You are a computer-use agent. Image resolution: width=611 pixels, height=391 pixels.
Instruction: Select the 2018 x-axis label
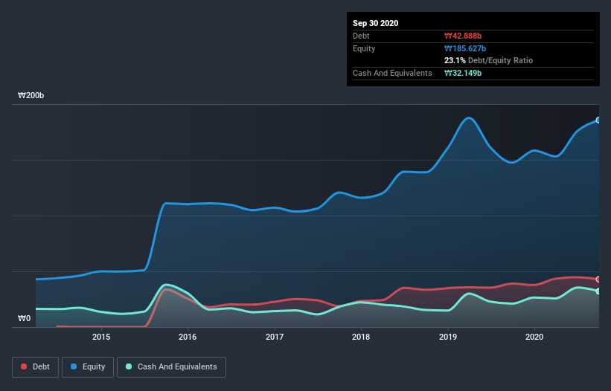click(361, 337)
